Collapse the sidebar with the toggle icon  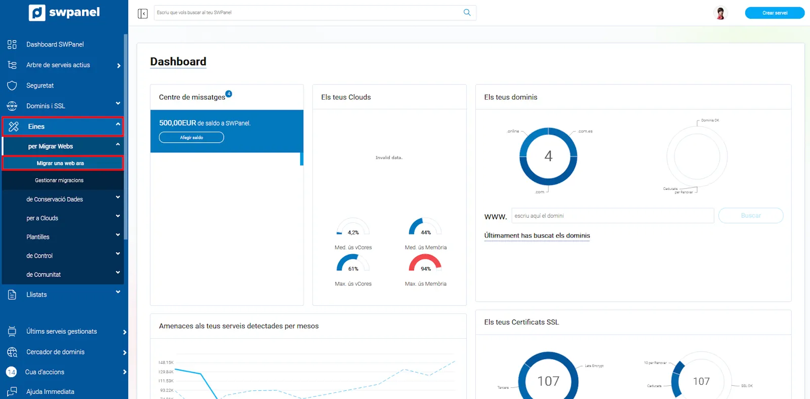(x=143, y=13)
